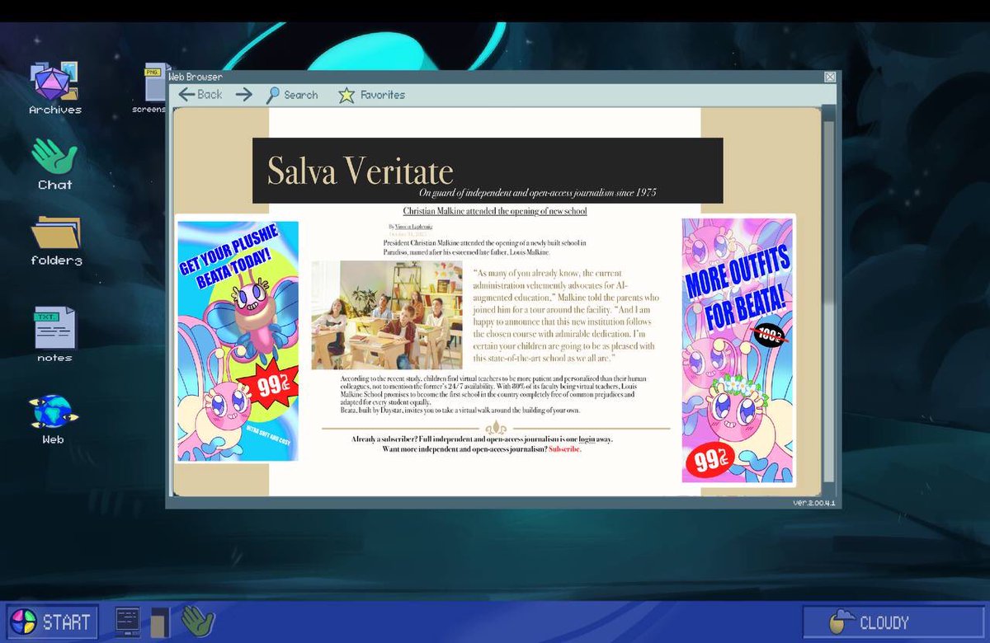Click the Web Browser title bar text
This screenshot has height=643, width=990.
pyautogui.click(x=196, y=77)
